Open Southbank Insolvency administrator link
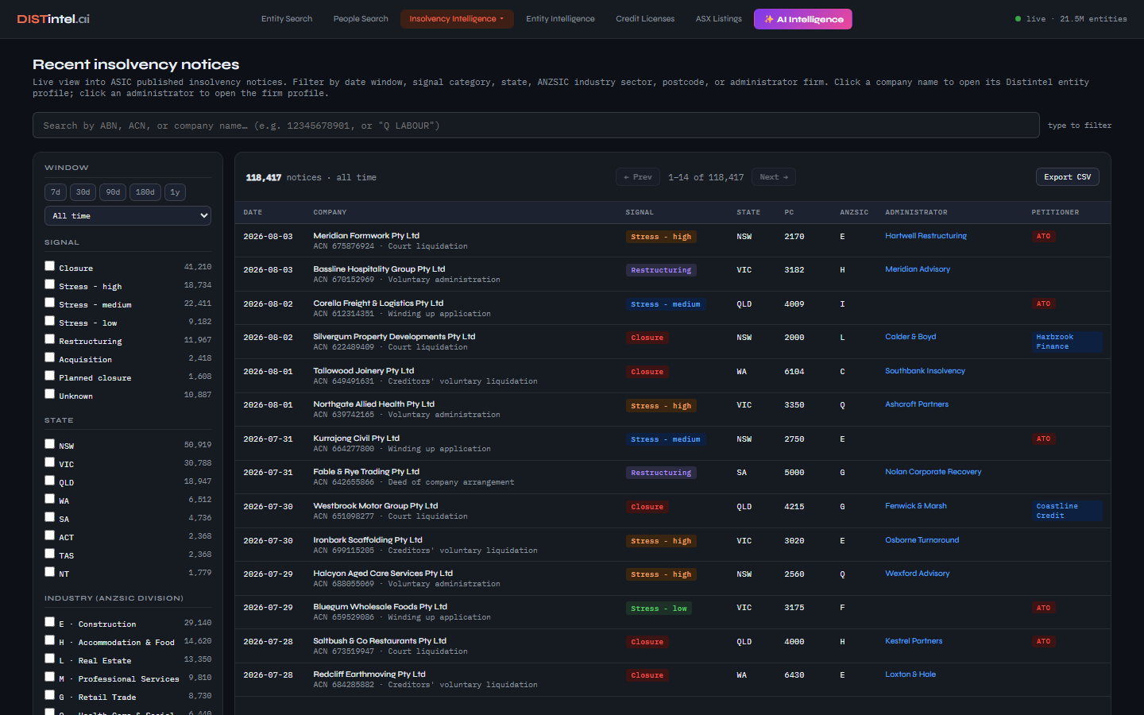Viewport: 1144px width, 715px height. [925, 371]
